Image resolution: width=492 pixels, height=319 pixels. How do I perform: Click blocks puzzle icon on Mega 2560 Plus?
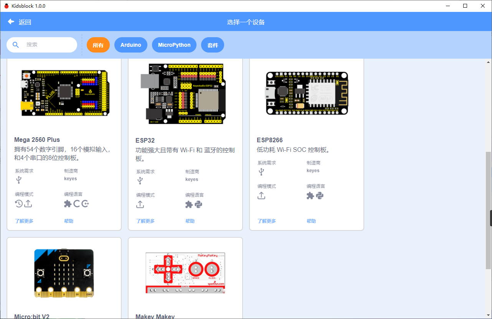68,204
